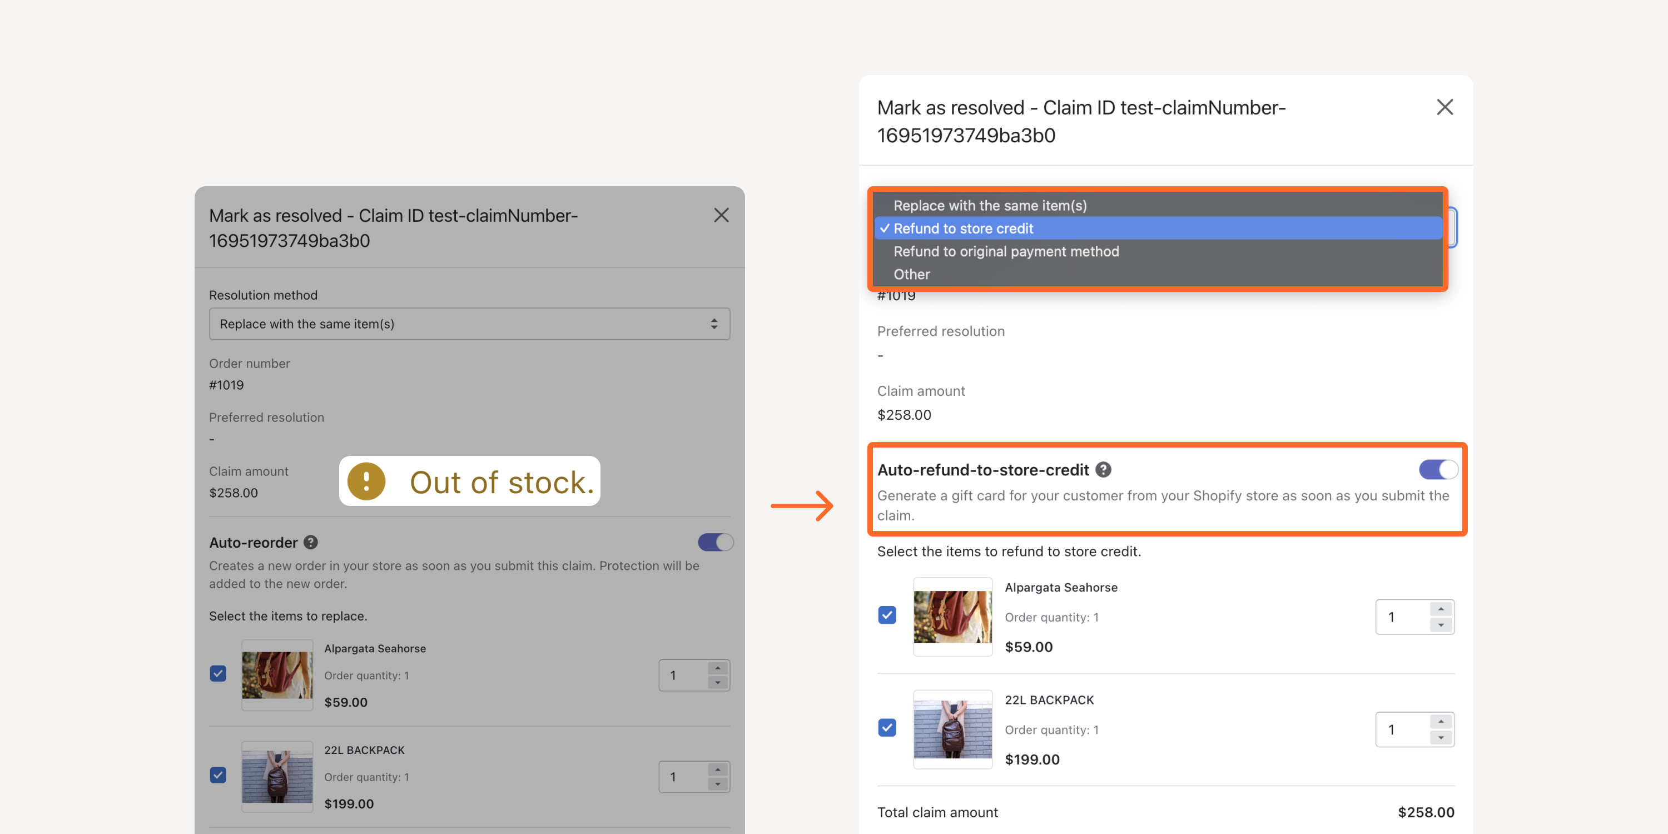This screenshot has width=1668, height=834.
Task: Click Alpargata Seahorse quantity field, right dialog
Action: (x=1415, y=617)
